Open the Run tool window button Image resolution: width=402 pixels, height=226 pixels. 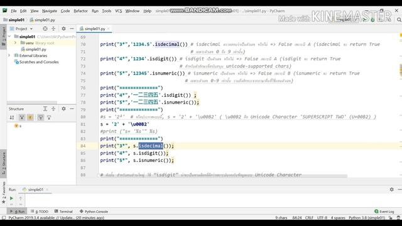(x=18, y=212)
